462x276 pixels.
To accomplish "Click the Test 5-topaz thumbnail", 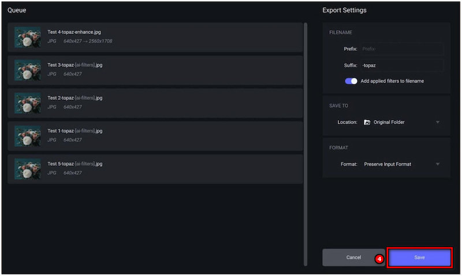I will point(27,169).
